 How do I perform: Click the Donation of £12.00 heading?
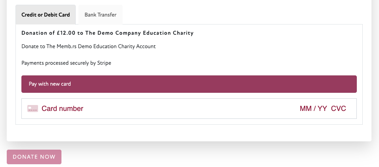[107, 33]
